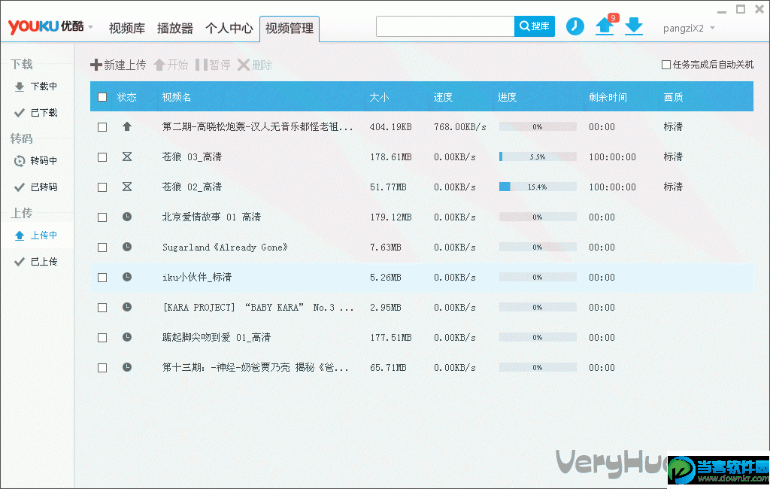Toggle the select-all checkbox in table header
The height and width of the screenshot is (489, 770).
pyautogui.click(x=102, y=97)
